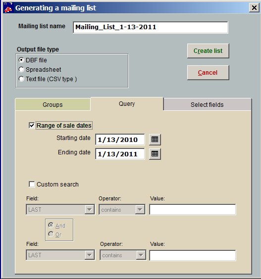Click into the Mailing list name field

151,27
